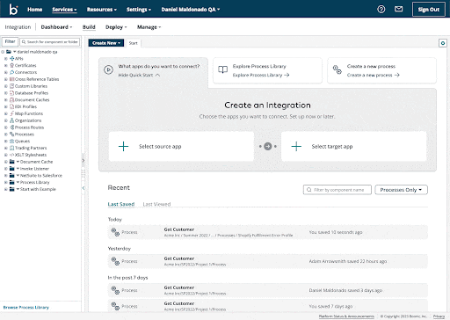Click the gear icon at top right of workspace

[443, 43]
